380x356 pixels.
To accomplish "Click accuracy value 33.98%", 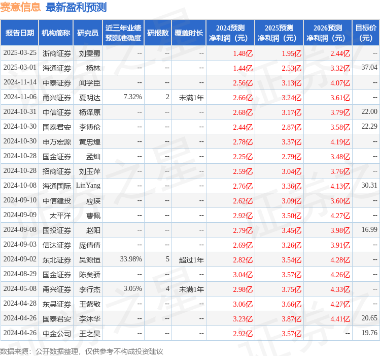I will 131,259.
